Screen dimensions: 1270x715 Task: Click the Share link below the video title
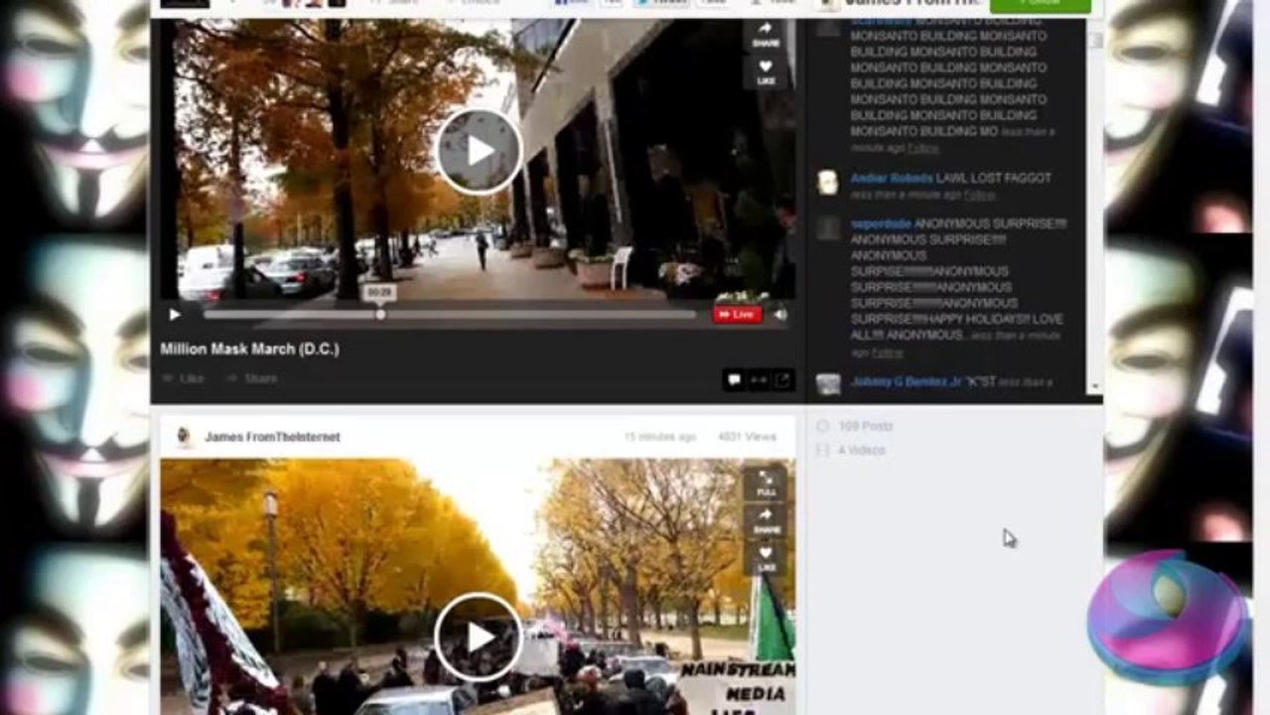[252, 378]
